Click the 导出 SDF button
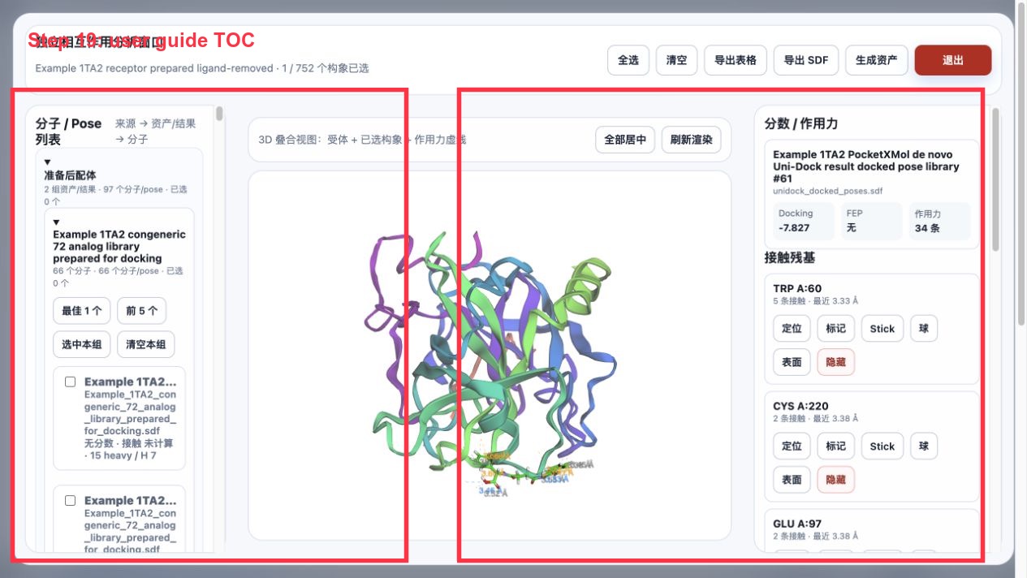 click(x=806, y=60)
